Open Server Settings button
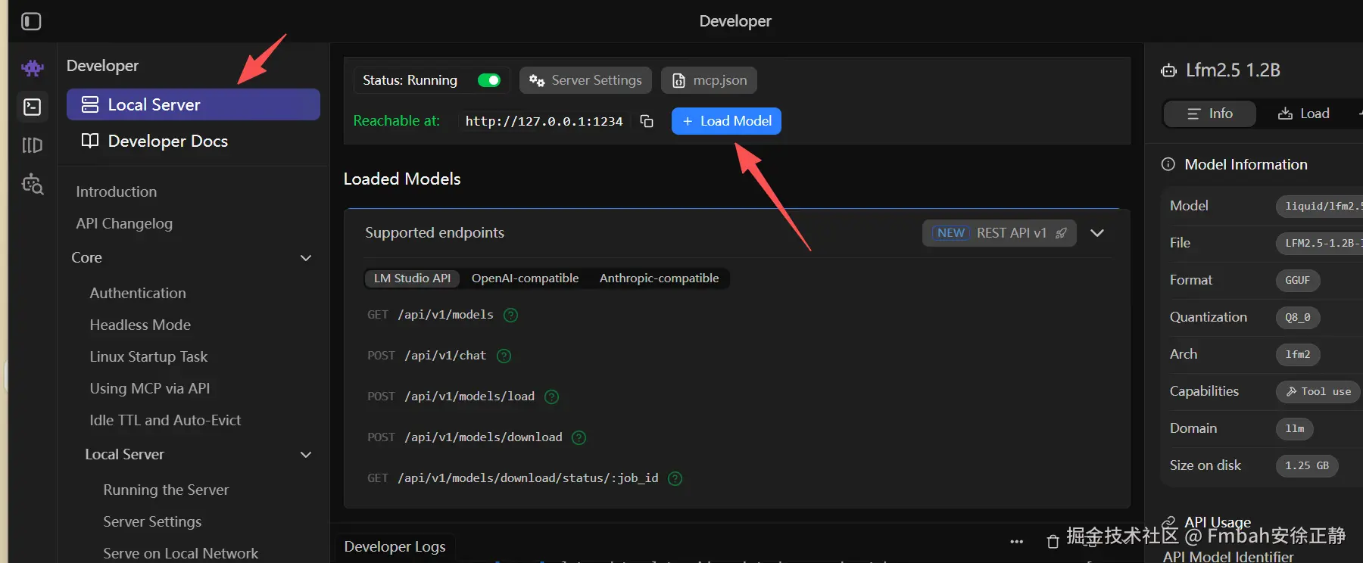Screen dimensions: 1363x563 (x=585, y=80)
